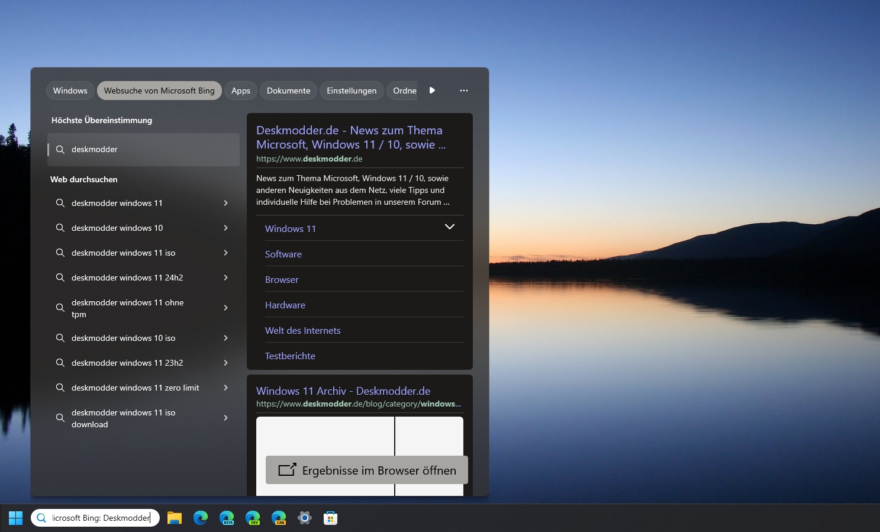Screen dimensions: 880x532
Task: Open the Browser sitelink
Action: pyautogui.click(x=282, y=279)
